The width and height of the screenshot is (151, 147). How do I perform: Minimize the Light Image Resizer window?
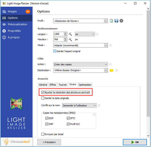[x=125, y=3]
